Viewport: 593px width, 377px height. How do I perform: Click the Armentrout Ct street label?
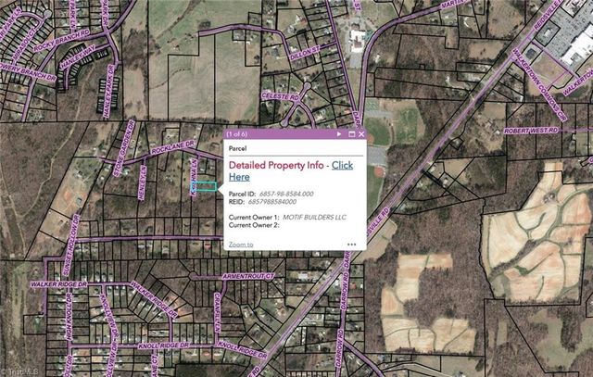click(x=248, y=276)
